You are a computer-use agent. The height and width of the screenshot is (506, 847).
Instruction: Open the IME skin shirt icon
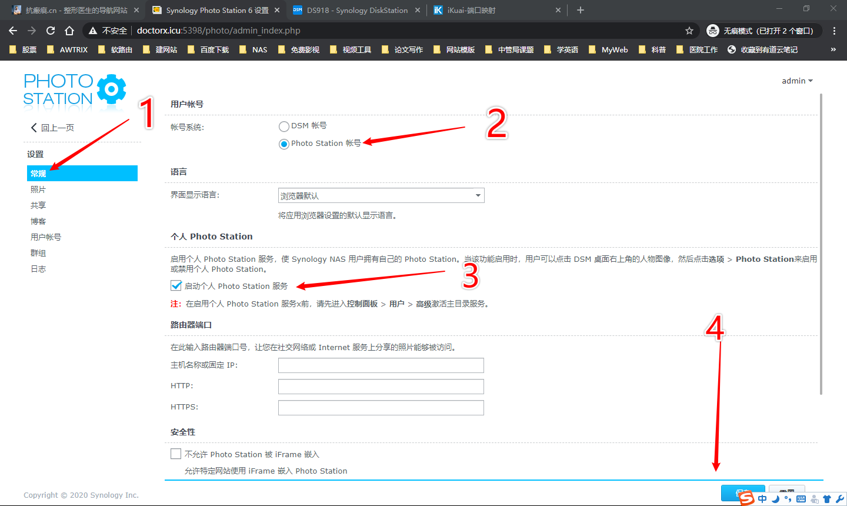pyautogui.click(x=827, y=499)
